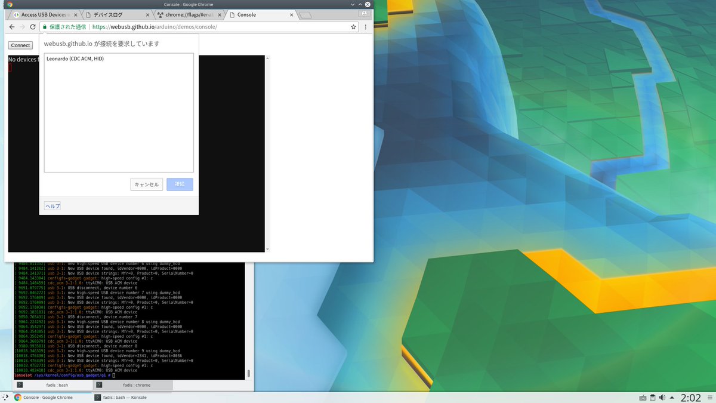Viewport: 716px width, 403px height.
Task: Click the Chrome forward arrow
Action: (22, 27)
